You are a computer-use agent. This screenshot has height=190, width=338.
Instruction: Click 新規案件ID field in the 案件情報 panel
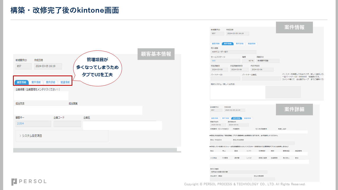click(x=217, y=34)
